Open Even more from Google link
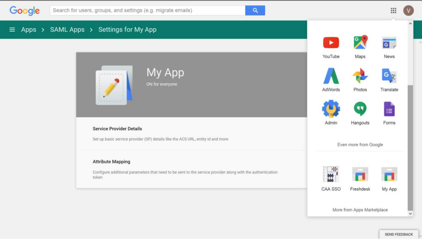Image resolution: width=422 pixels, height=239 pixels. point(360,145)
